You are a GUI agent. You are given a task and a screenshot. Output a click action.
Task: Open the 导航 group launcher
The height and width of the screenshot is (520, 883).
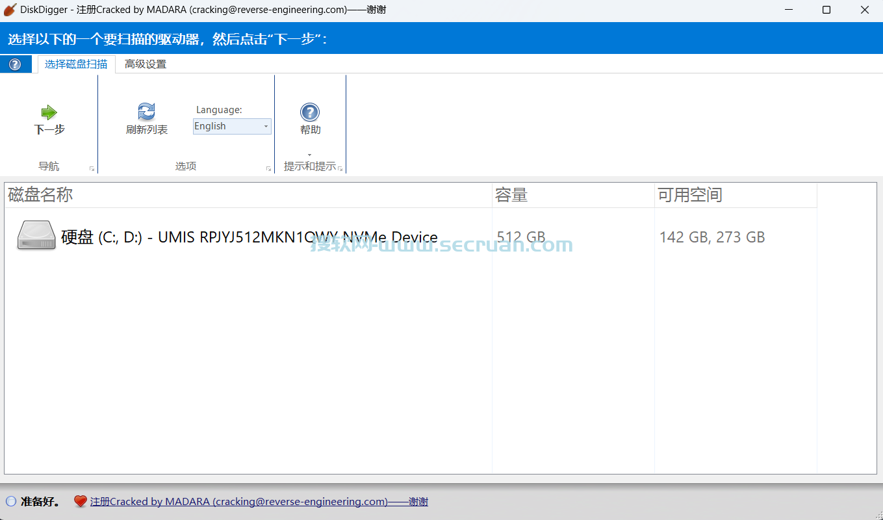click(92, 169)
